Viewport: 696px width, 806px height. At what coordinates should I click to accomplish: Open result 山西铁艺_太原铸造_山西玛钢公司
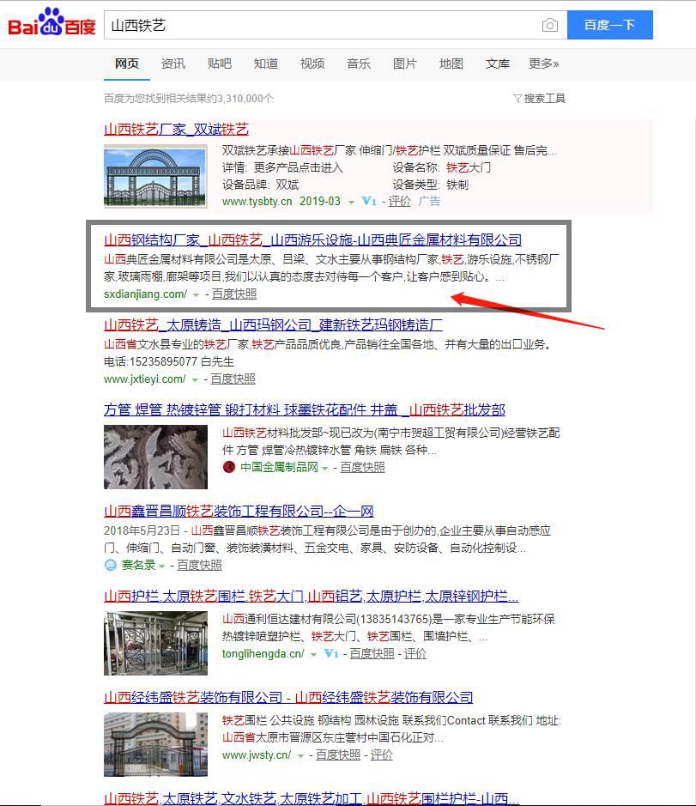click(273, 324)
